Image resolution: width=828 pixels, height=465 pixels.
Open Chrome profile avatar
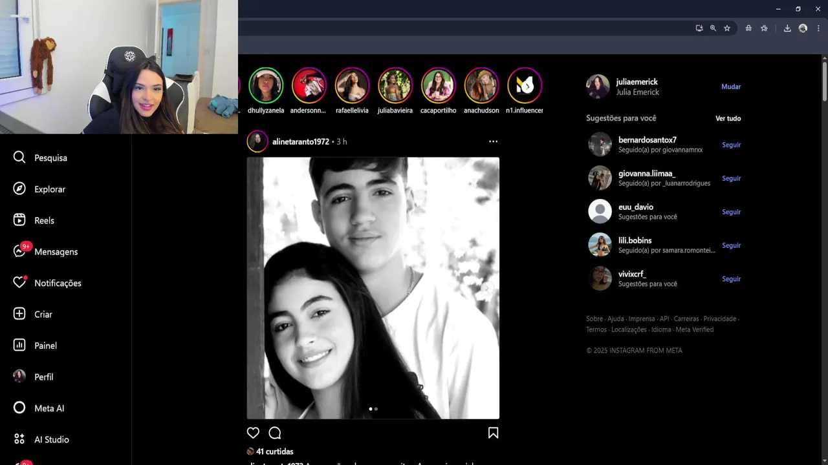click(803, 28)
